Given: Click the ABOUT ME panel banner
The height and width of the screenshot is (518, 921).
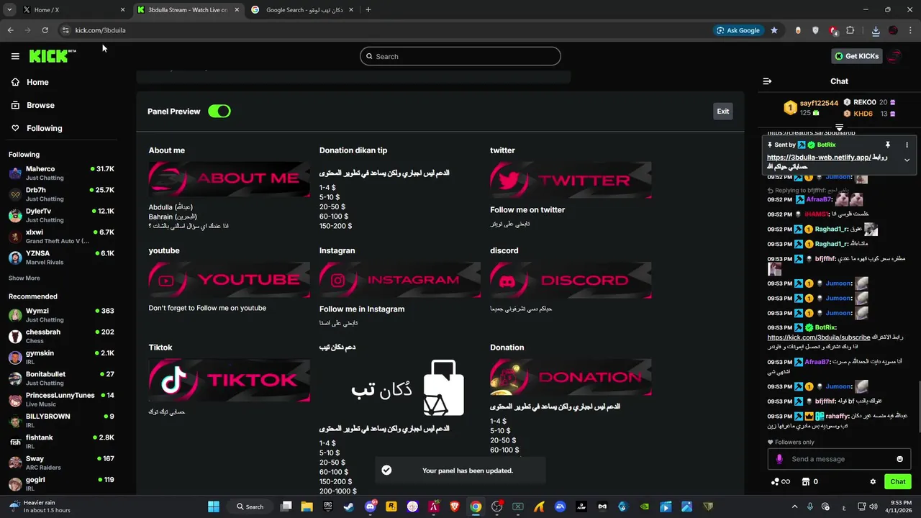Looking at the screenshot, I should 230,179.
